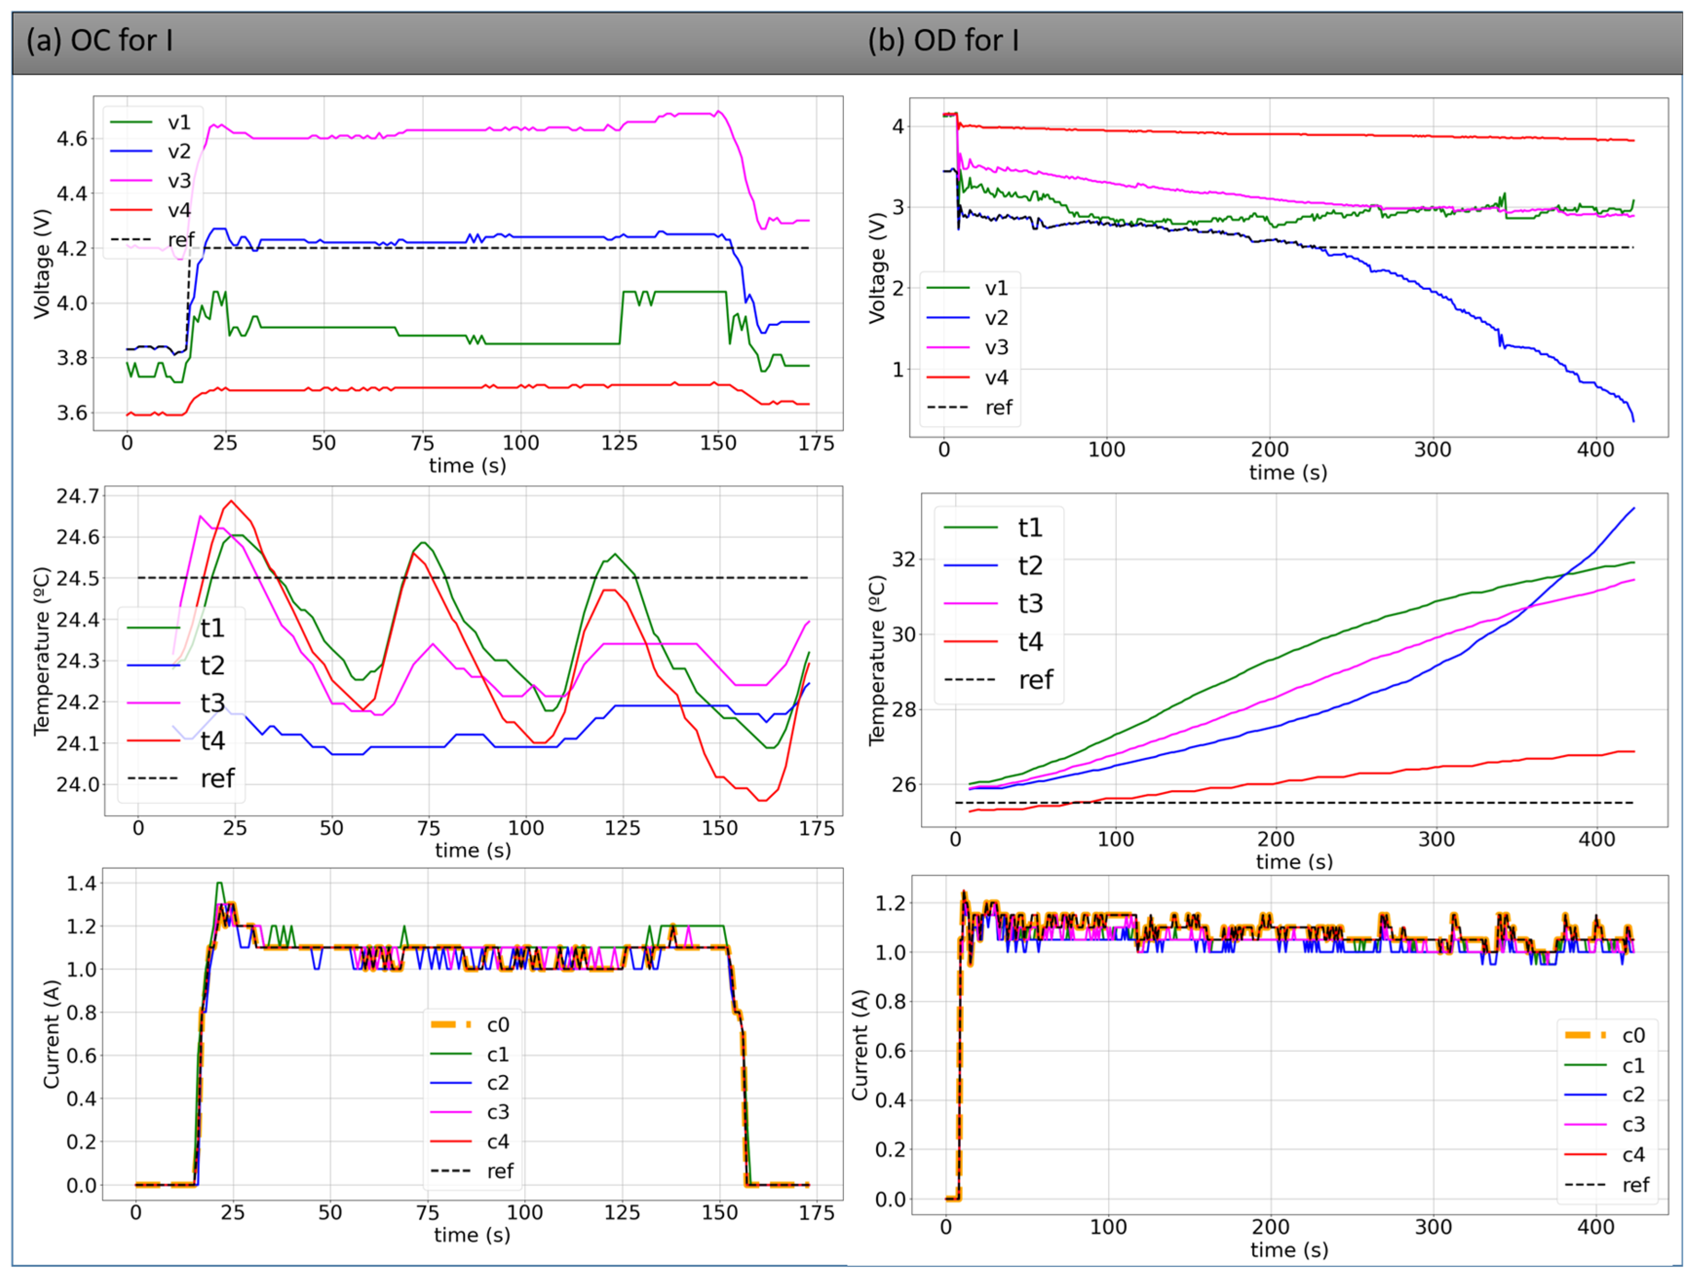Select the t1 label in the OC temperature legend
Screen dimensions: 1699x1284
pyautogui.click(x=213, y=627)
